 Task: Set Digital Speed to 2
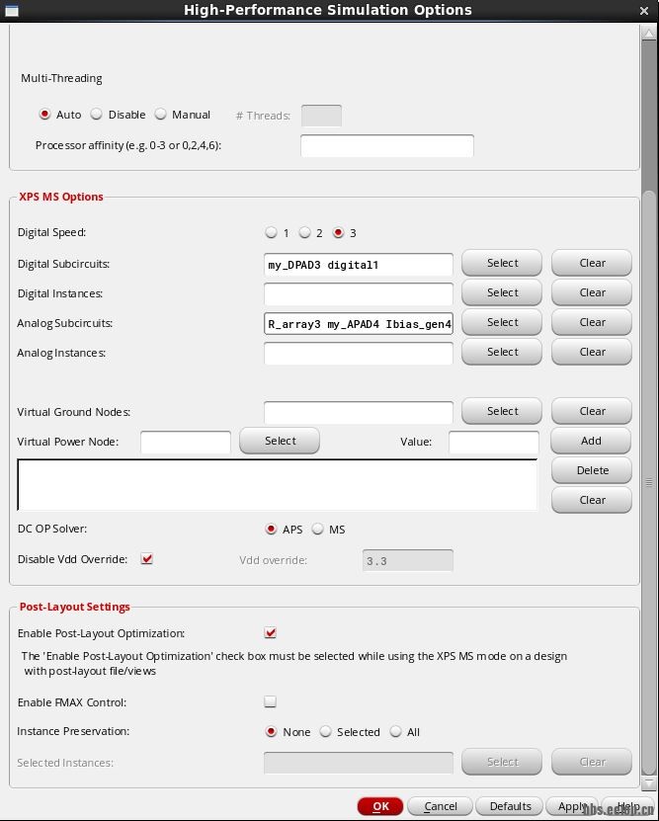(304, 232)
